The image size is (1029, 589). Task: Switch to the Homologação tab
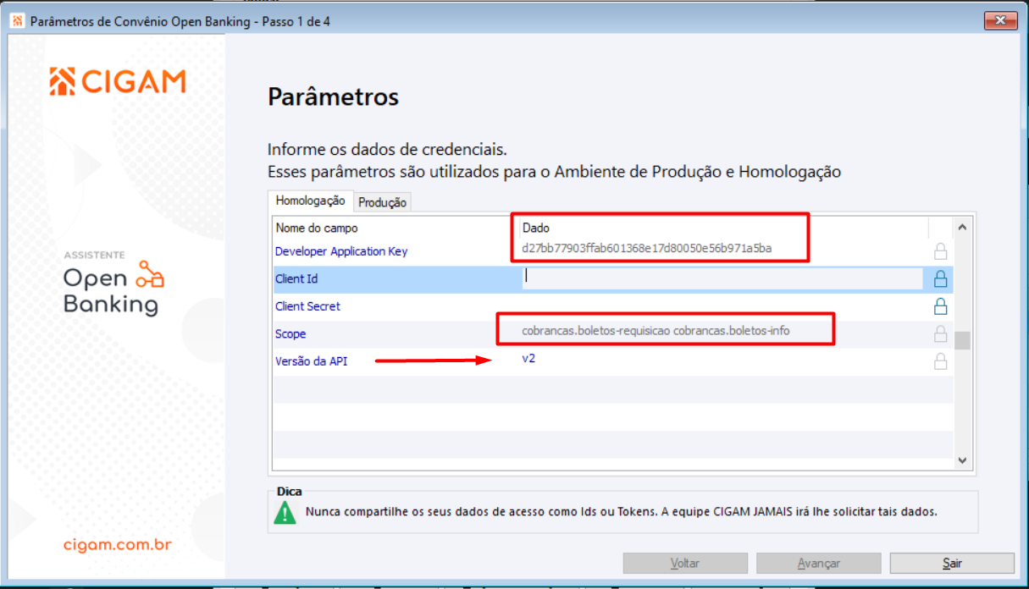311,201
